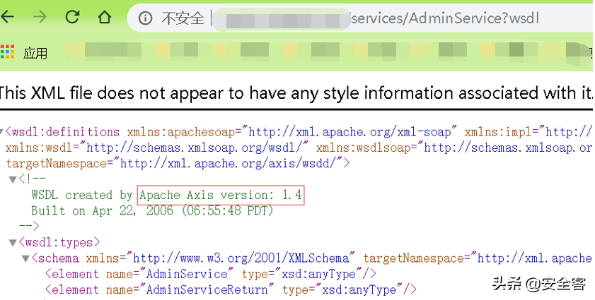This screenshot has height=300, width=595.
Task: Collapse the wsdl:definitions root node
Action: [x=2, y=132]
